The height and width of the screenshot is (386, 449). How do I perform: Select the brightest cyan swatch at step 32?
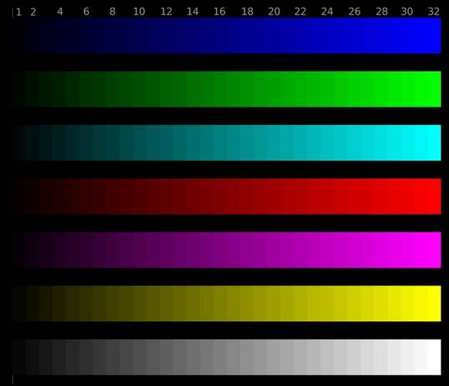click(x=434, y=143)
